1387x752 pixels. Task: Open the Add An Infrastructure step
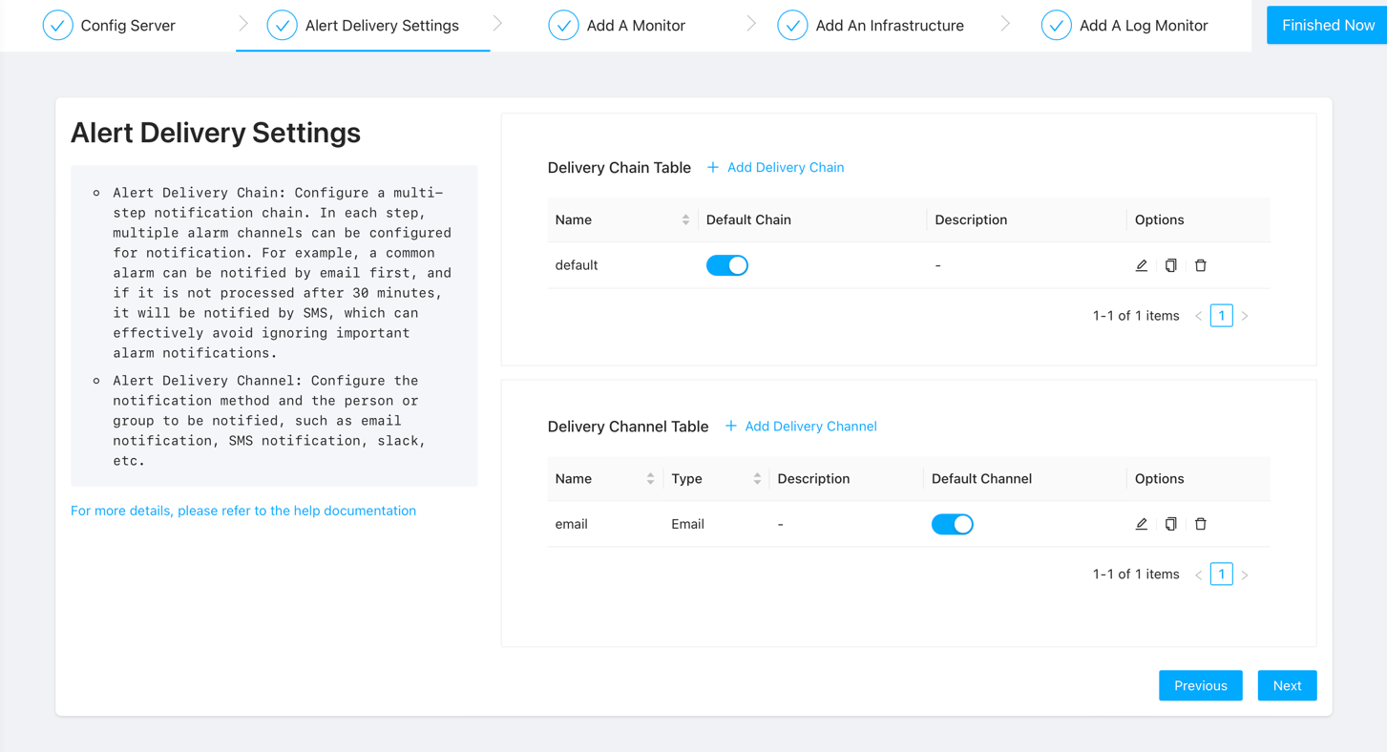[x=889, y=26]
